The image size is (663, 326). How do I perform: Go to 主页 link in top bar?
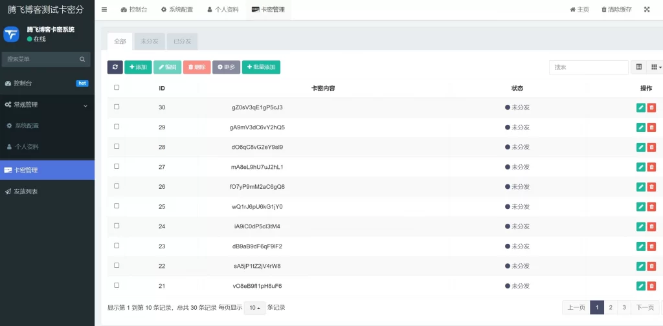pos(579,10)
